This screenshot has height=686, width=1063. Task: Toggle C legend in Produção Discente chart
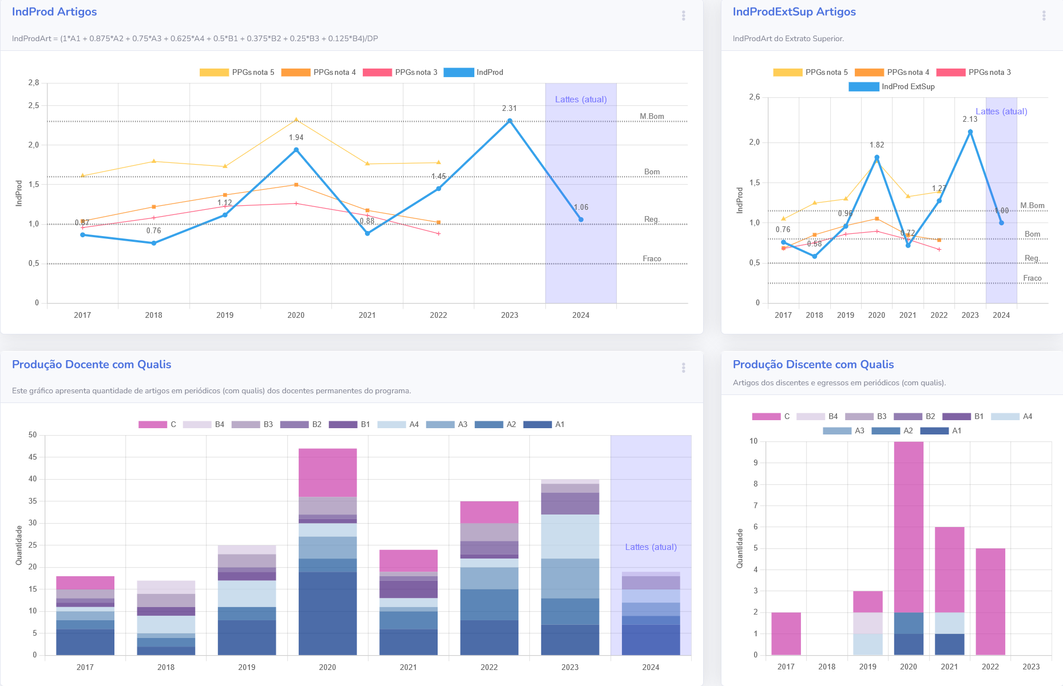tap(771, 416)
